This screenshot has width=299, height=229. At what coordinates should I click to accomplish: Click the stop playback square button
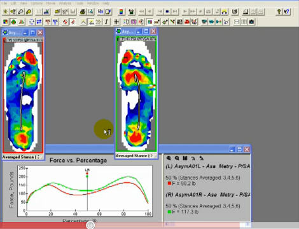tap(167, 11)
